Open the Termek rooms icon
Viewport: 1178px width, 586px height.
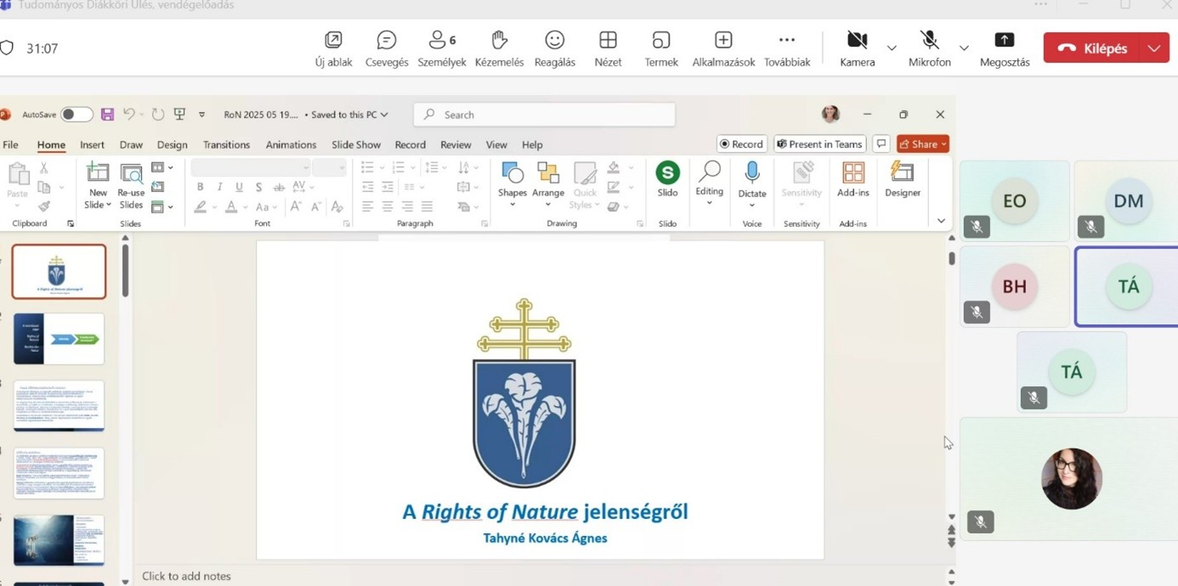661,48
